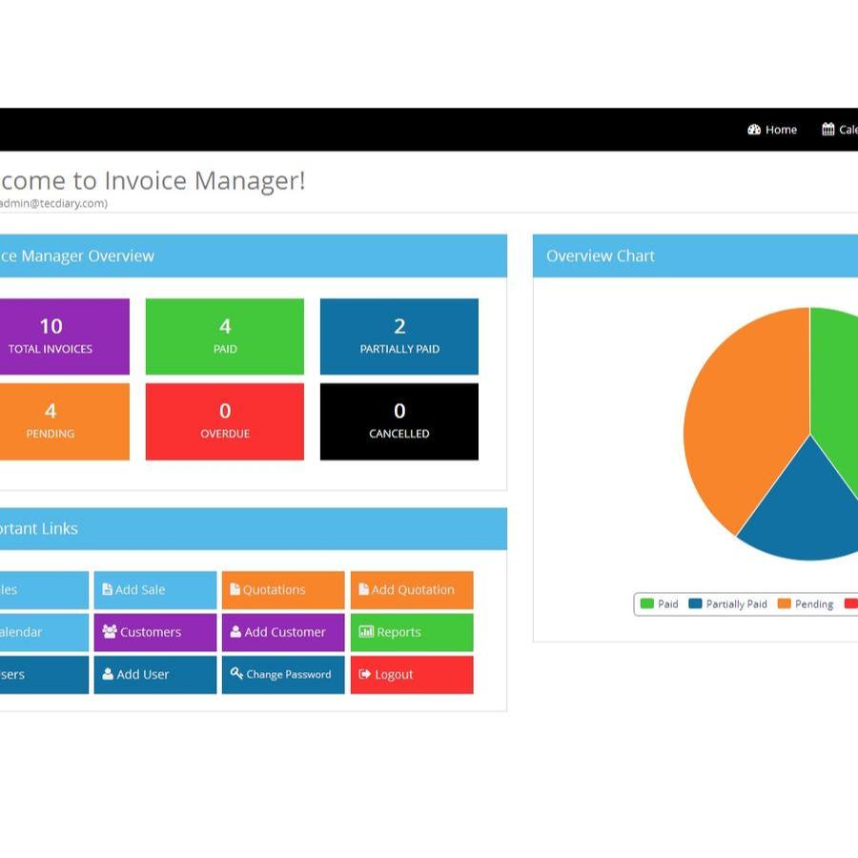This screenshot has height=858, width=858.
Task: Click the Quotations document icon
Action: [x=235, y=589]
